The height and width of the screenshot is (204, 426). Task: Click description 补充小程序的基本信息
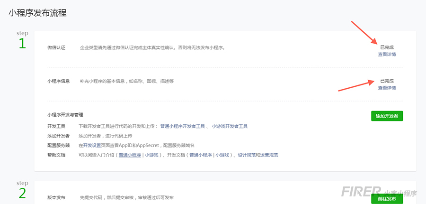pos(126,81)
